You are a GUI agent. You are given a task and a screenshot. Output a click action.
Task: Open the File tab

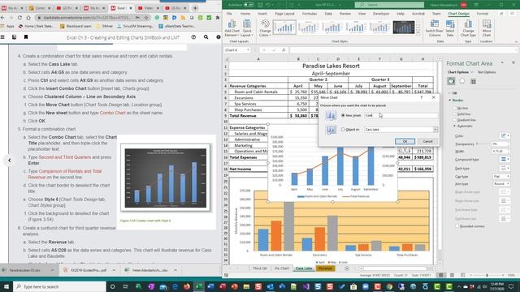point(229,14)
